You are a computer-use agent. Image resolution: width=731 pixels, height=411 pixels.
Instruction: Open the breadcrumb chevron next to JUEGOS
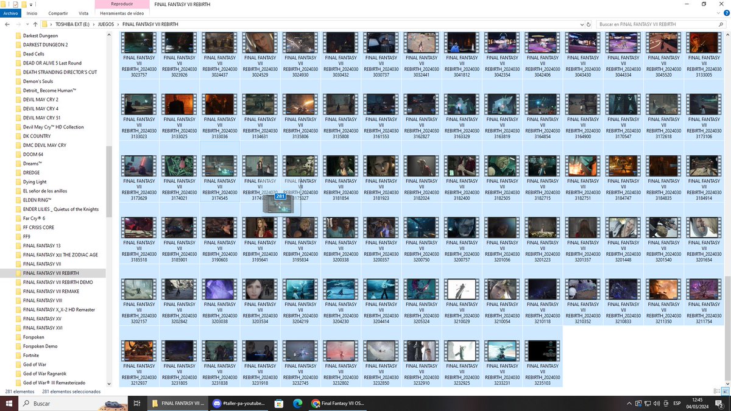pyautogui.click(x=118, y=24)
